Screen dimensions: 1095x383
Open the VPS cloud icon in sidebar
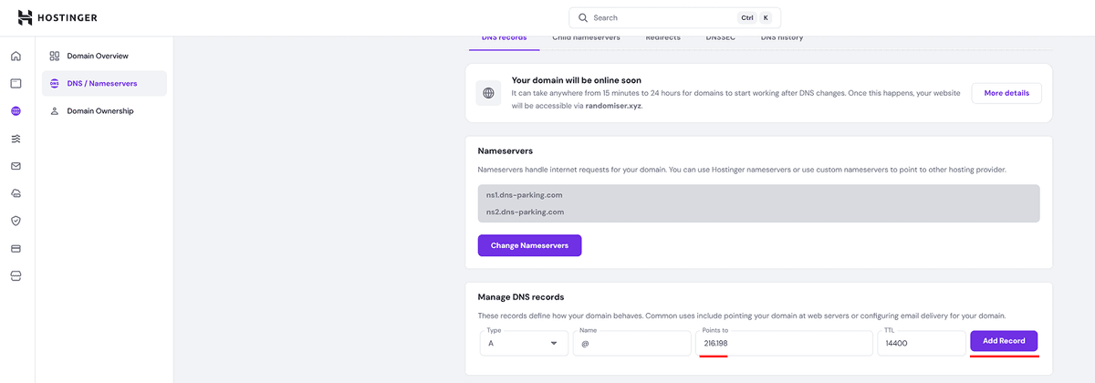[16, 193]
